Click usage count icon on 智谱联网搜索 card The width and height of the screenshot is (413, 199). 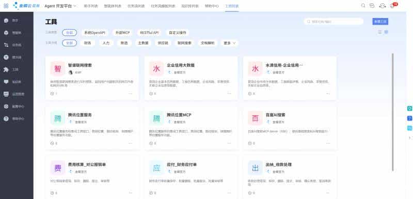52,94
